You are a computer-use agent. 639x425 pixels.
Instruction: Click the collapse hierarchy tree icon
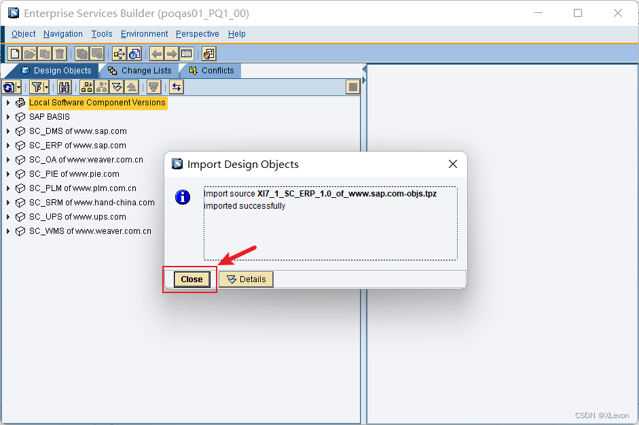[101, 87]
